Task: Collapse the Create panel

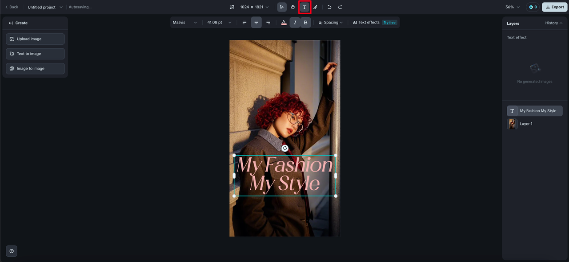Action: 11,23
